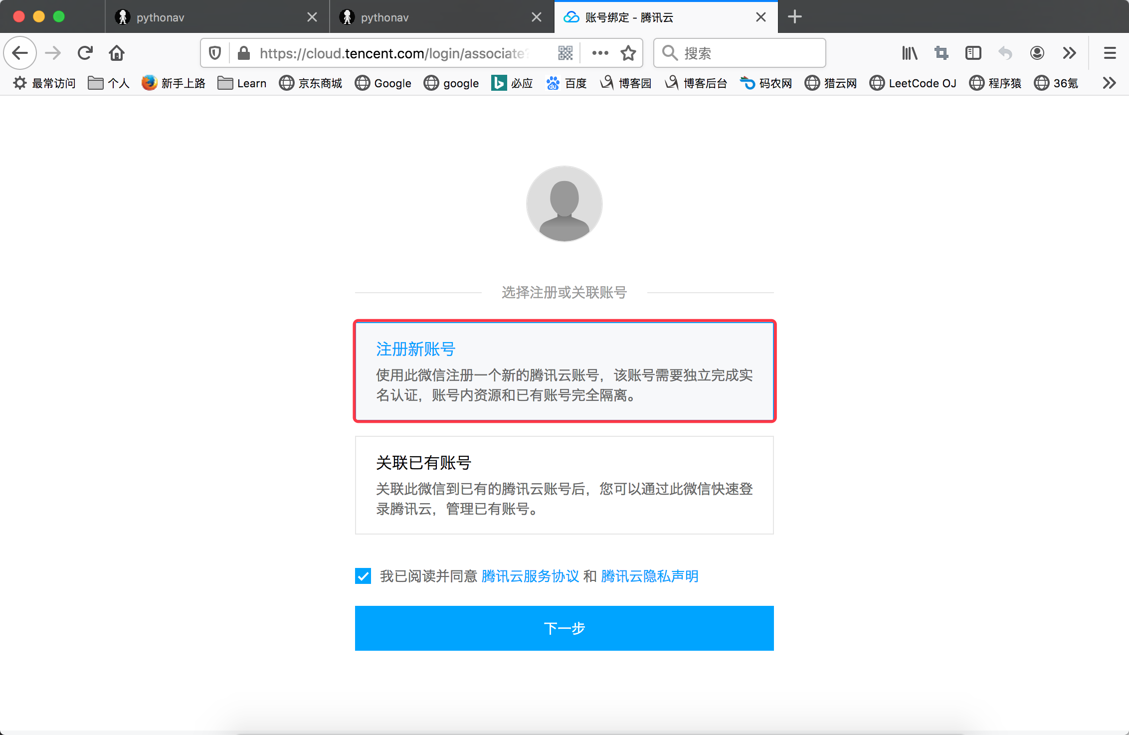The height and width of the screenshot is (735, 1129).
Task: Open 最常访问 bookmarks menu
Action: click(44, 83)
